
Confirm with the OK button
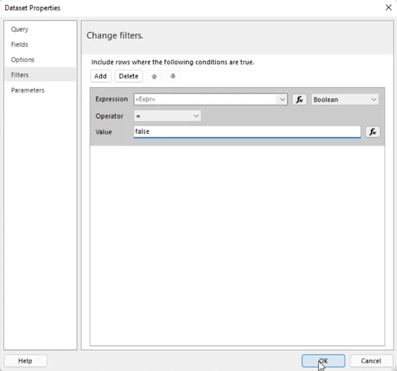coord(323,361)
